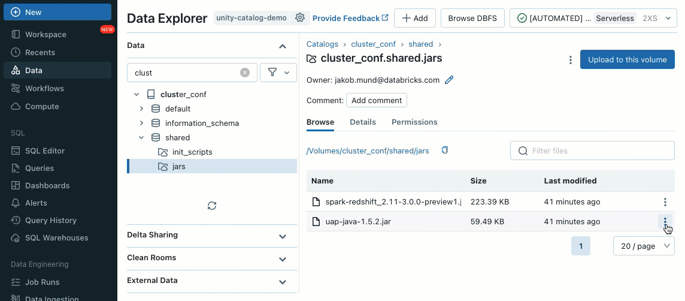Collapse the shared schema in the tree
The height and width of the screenshot is (301, 685).
pyautogui.click(x=141, y=137)
